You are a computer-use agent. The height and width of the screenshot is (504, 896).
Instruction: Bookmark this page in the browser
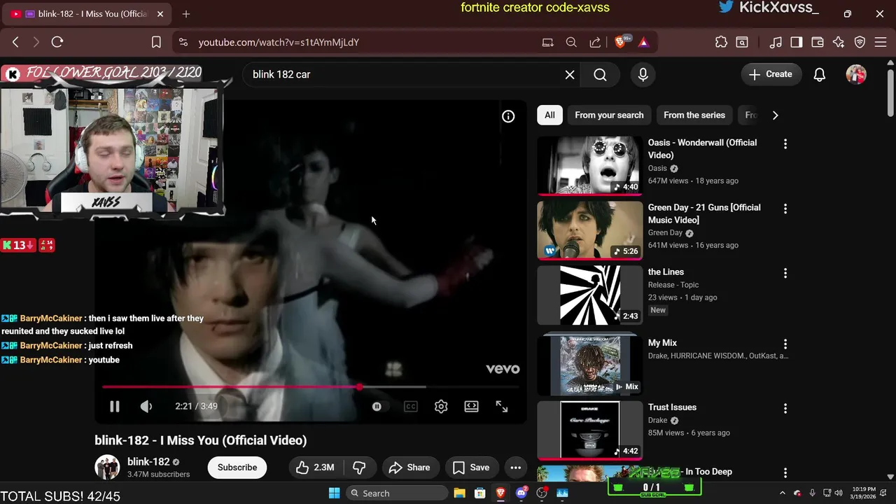click(x=156, y=42)
